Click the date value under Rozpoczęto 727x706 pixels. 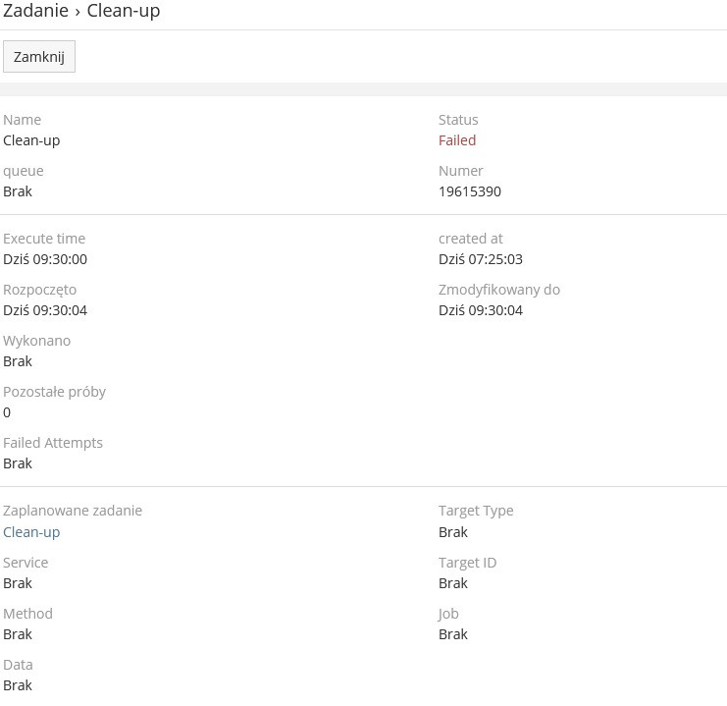coord(45,310)
